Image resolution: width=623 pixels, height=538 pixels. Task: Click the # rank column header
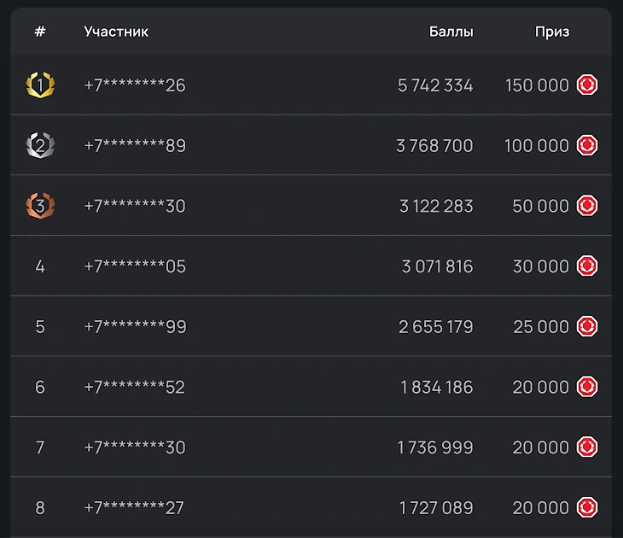click(x=40, y=32)
